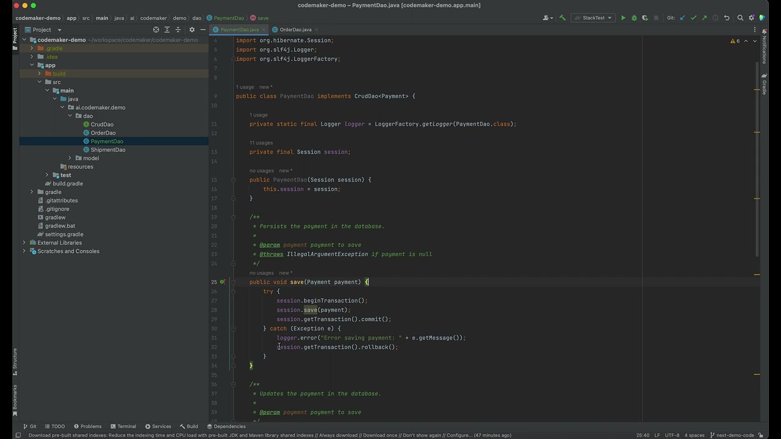Image resolution: width=781 pixels, height=439 pixels.
Task: Expand the model package folder
Action: (70, 158)
